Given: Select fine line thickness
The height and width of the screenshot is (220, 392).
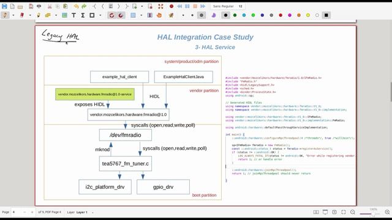Looking at the screenshot, I should pyautogui.click(x=183, y=15).
